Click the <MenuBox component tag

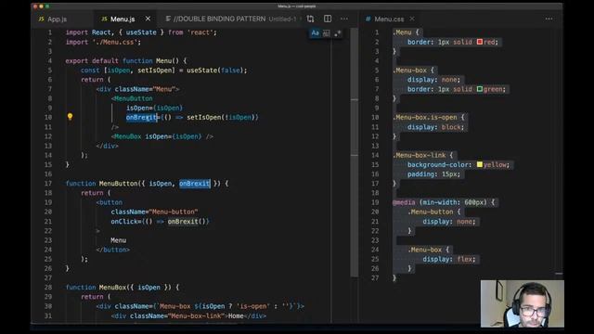point(126,136)
